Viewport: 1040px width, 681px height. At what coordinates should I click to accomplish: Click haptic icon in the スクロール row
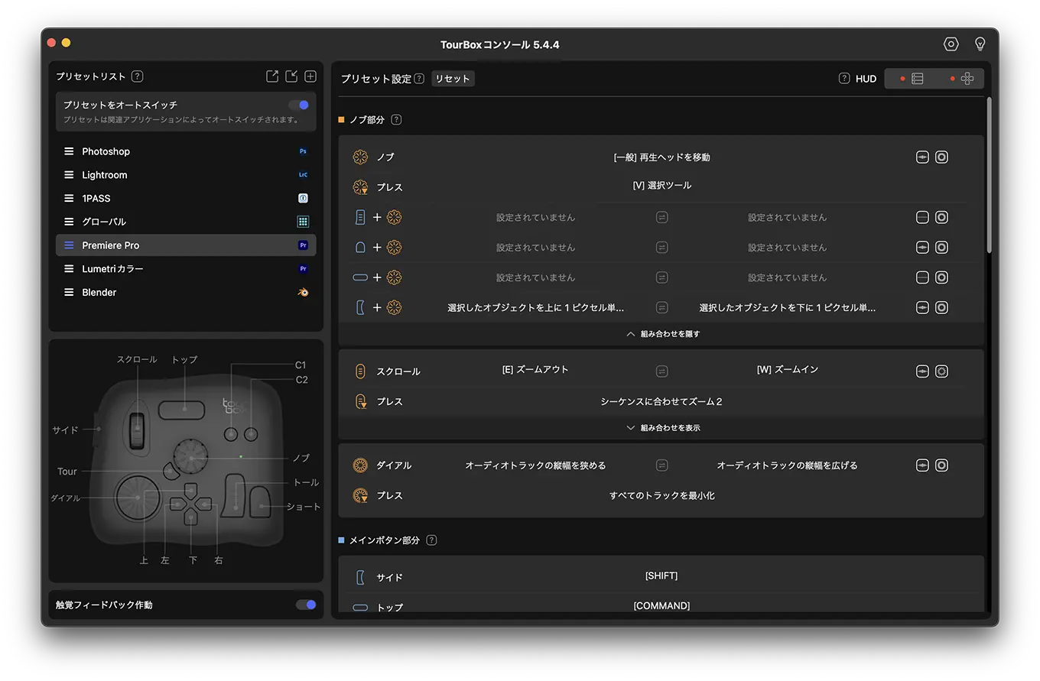tap(922, 371)
